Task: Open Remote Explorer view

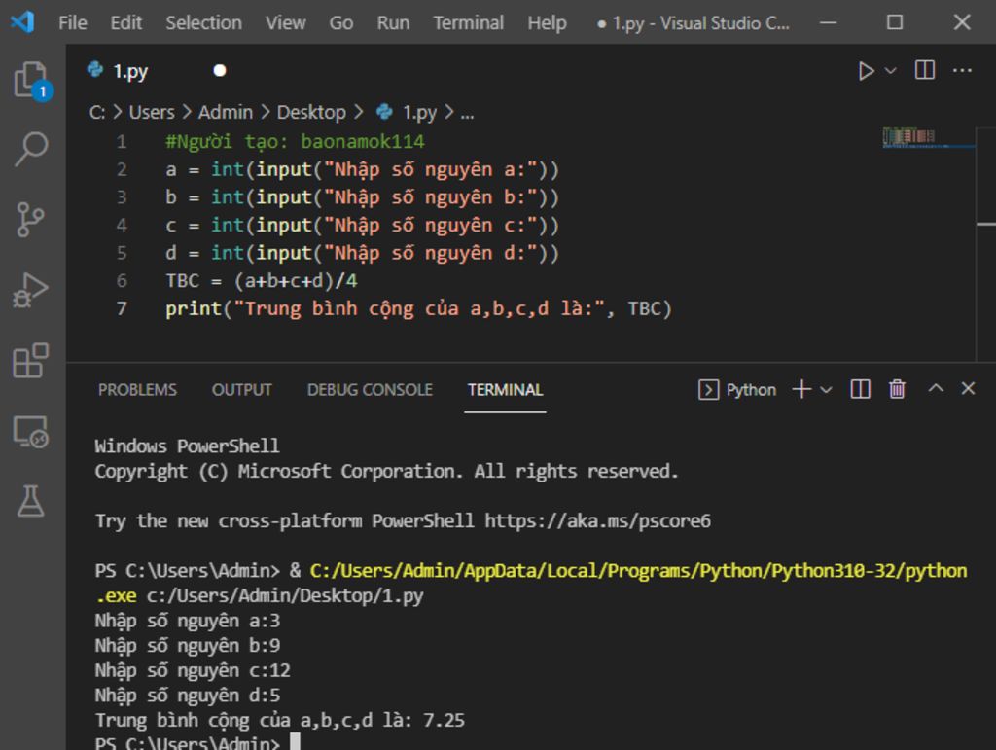Action: coord(30,432)
